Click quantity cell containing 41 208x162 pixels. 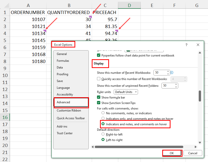point(69,33)
